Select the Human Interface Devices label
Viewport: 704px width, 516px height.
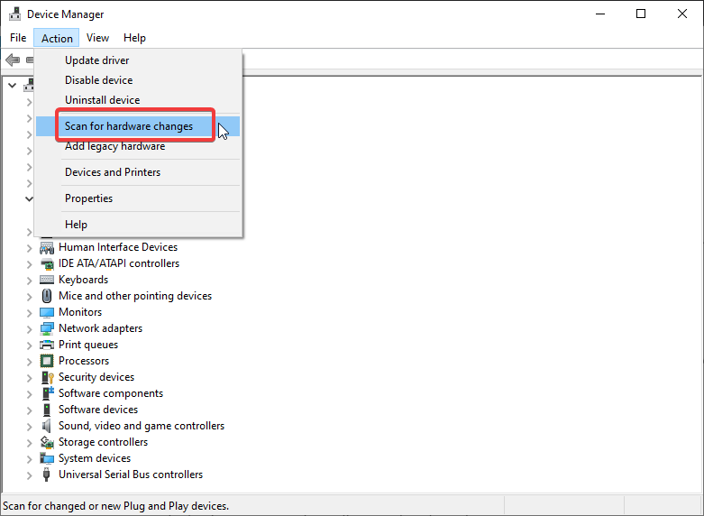[118, 247]
